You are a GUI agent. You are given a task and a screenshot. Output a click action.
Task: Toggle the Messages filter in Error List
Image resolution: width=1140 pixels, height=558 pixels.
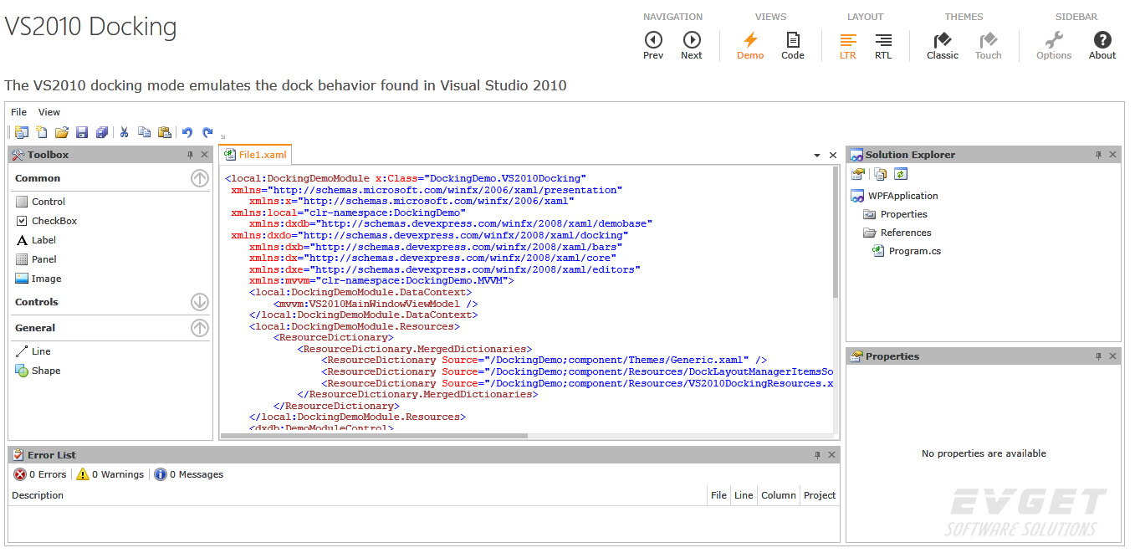[x=189, y=474]
